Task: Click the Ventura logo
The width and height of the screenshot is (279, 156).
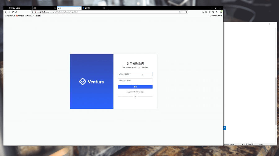Action: pyautogui.click(x=91, y=82)
